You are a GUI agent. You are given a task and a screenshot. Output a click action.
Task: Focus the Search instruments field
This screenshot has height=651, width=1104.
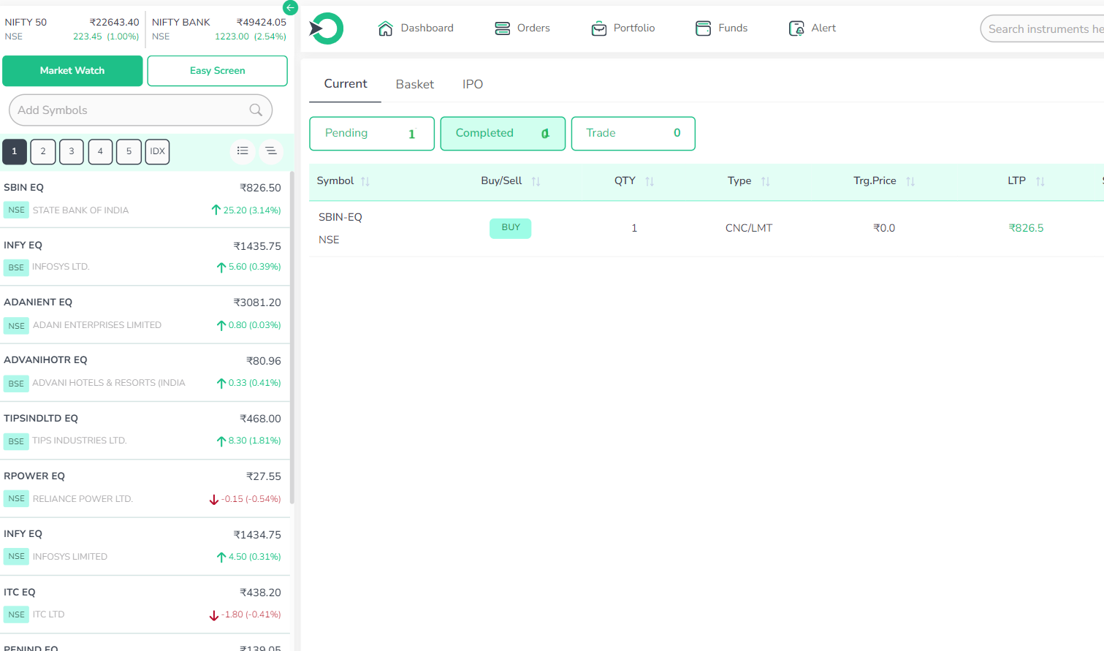1043,28
